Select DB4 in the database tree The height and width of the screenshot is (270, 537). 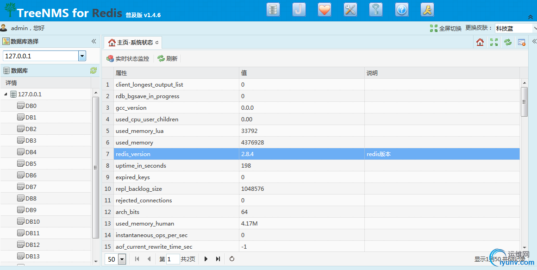[31, 152]
